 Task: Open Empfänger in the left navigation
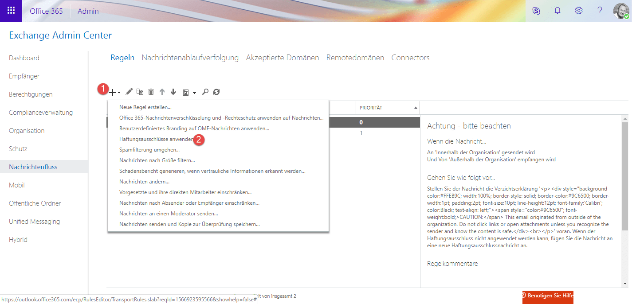click(x=24, y=76)
